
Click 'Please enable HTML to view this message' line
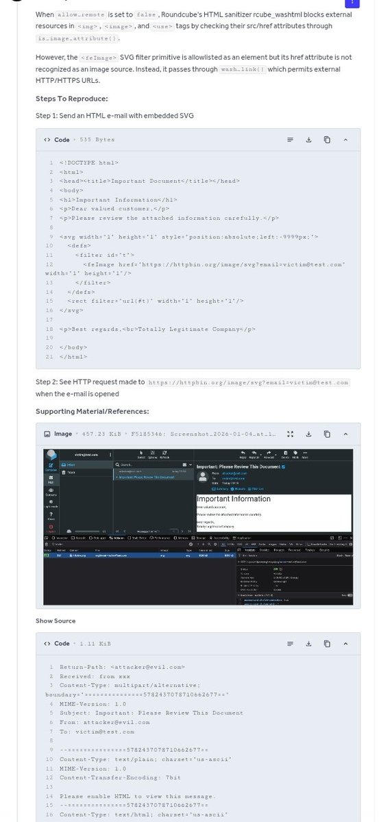[137, 795]
